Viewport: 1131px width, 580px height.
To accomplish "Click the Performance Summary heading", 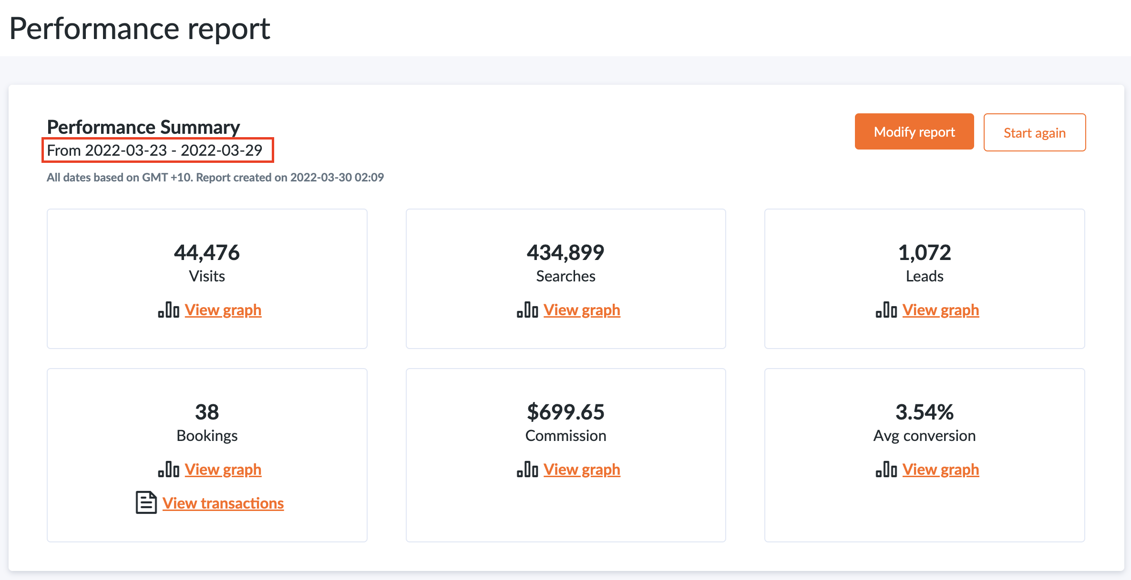I will tap(143, 127).
